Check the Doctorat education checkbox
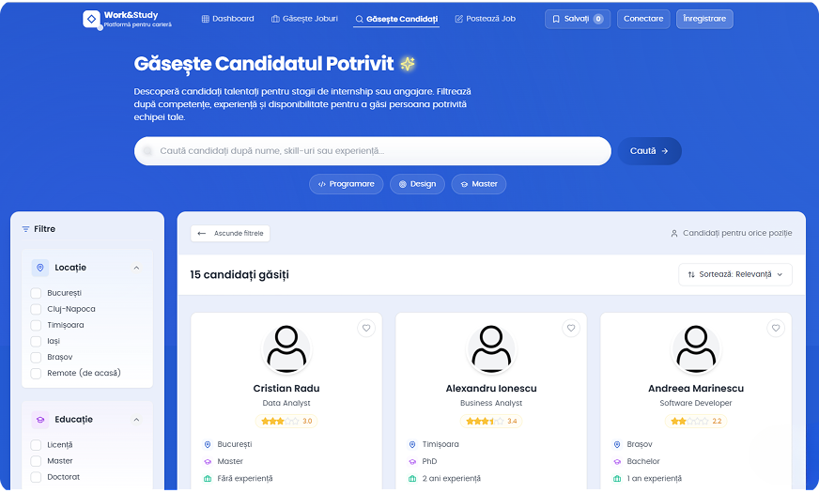819x493 pixels. pyautogui.click(x=36, y=477)
